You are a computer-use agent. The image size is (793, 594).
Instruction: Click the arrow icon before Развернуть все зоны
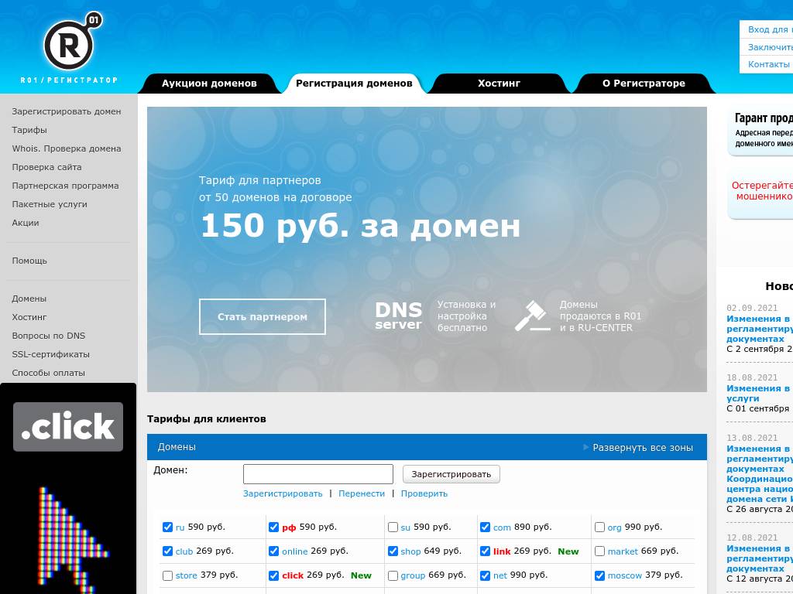click(586, 446)
